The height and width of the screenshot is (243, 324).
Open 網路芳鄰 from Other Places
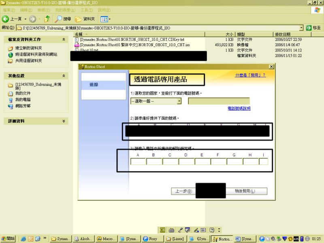pos(23,106)
